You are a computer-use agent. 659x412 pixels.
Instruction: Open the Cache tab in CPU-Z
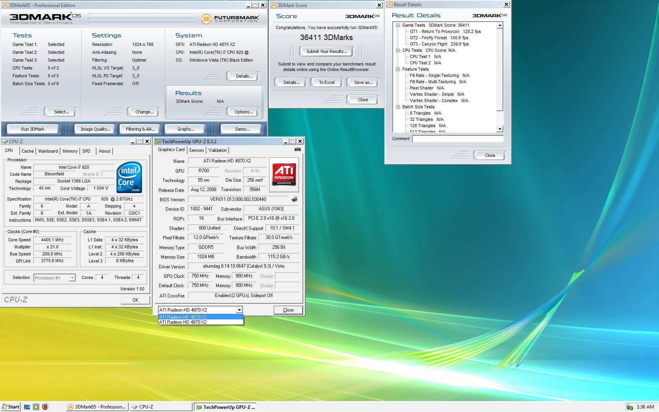pos(27,151)
